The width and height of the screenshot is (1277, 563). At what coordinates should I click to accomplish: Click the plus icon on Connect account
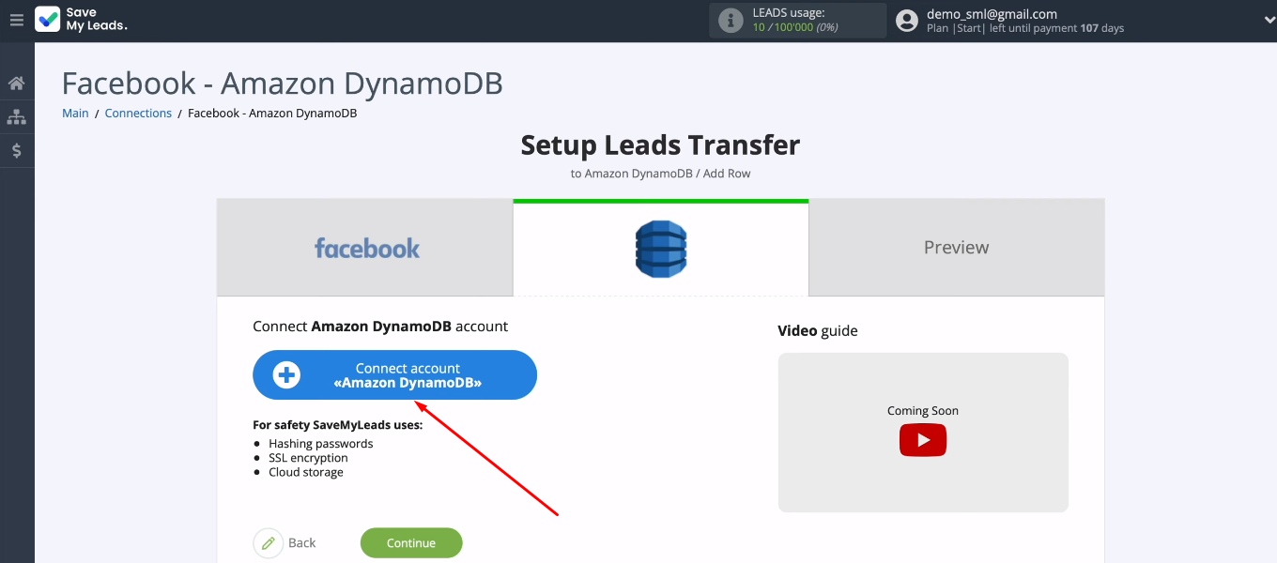tap(286, 375)
